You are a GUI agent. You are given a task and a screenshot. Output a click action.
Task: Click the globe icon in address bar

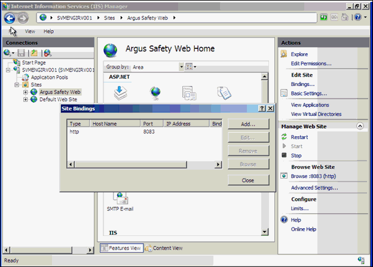43,17
